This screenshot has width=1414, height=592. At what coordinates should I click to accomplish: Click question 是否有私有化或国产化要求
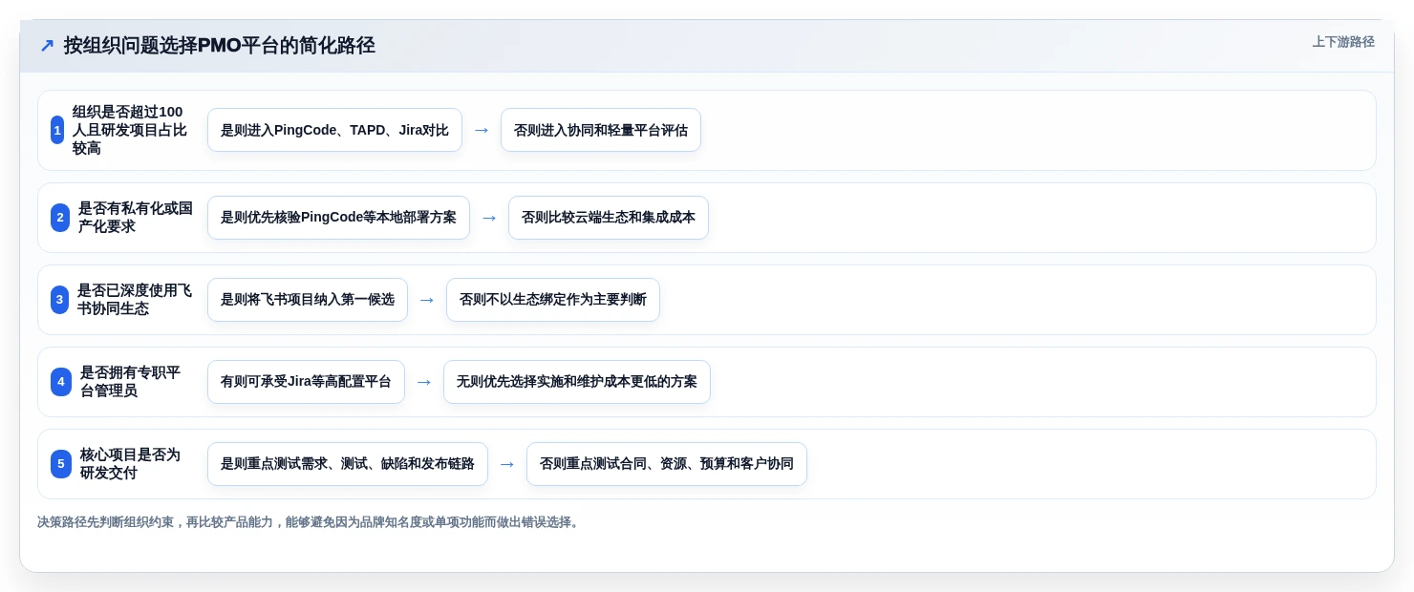point(136,218)
